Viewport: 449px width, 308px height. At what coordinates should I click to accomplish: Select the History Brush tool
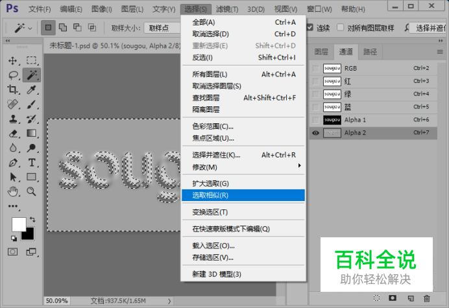pyautogui.click(x=32, y=119)
